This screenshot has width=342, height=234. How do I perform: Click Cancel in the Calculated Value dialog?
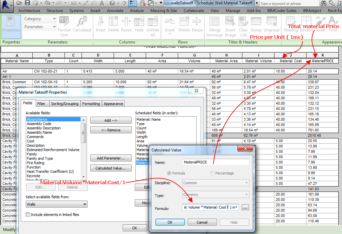coord(202,222)
